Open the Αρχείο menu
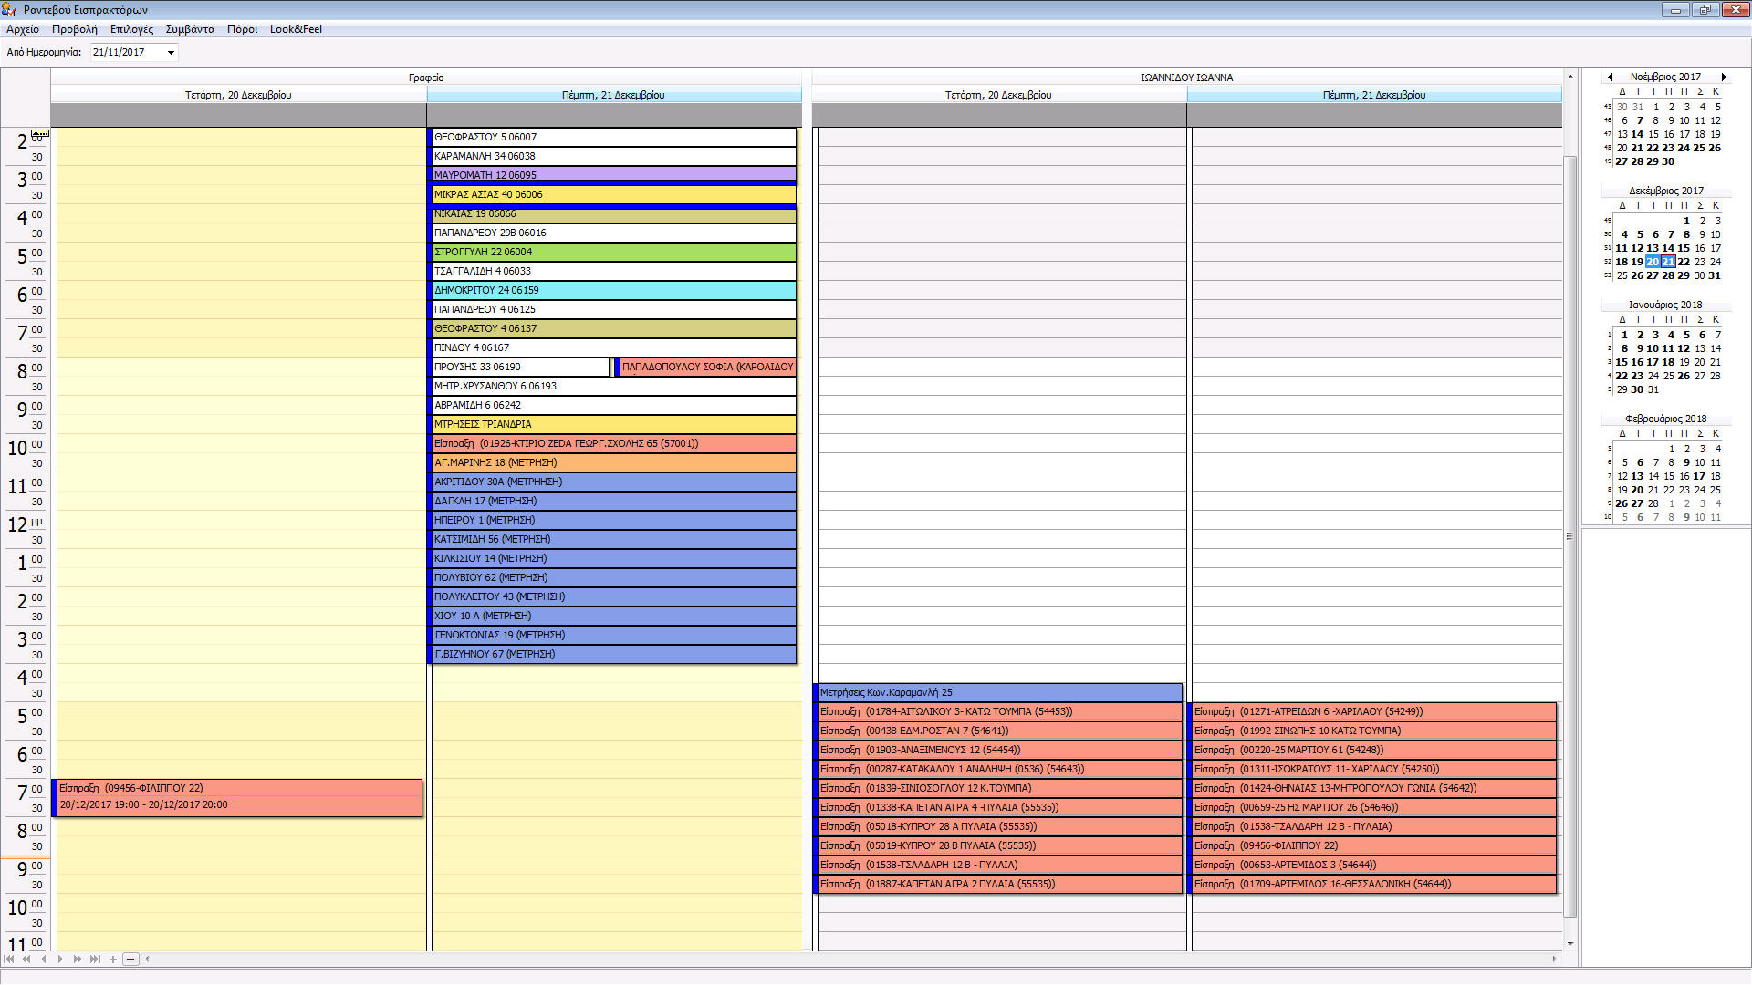Image resolution: width=1752 pixels, height=985 pixels. click(x=23, y=29)
